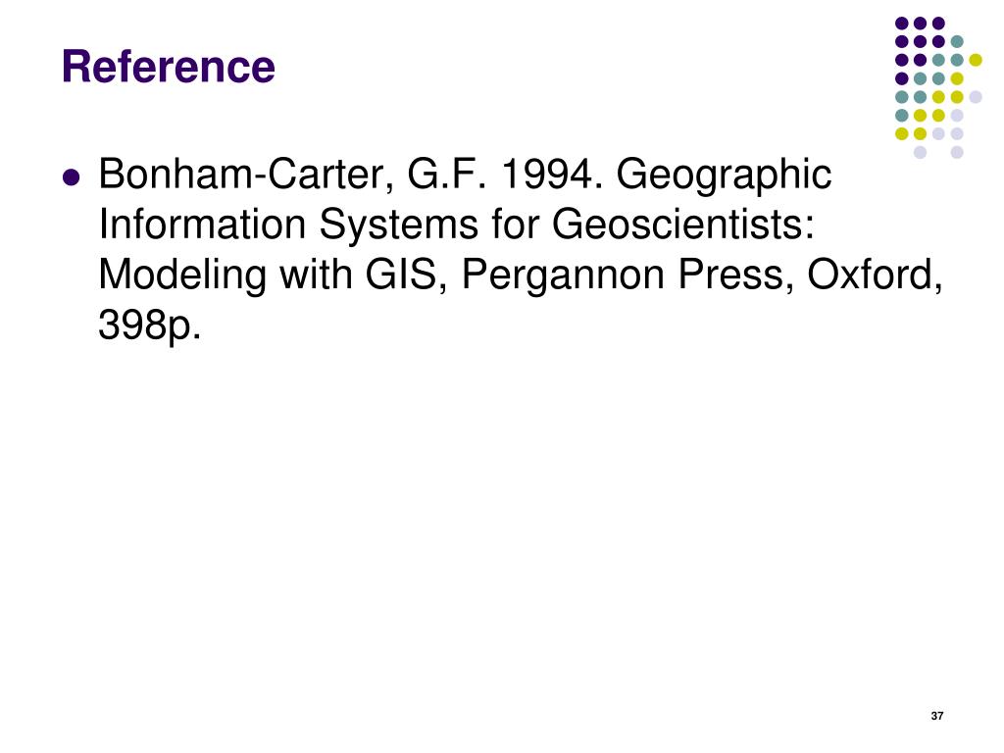Click the acronym "GIS," in the citation

pos(406,275)
